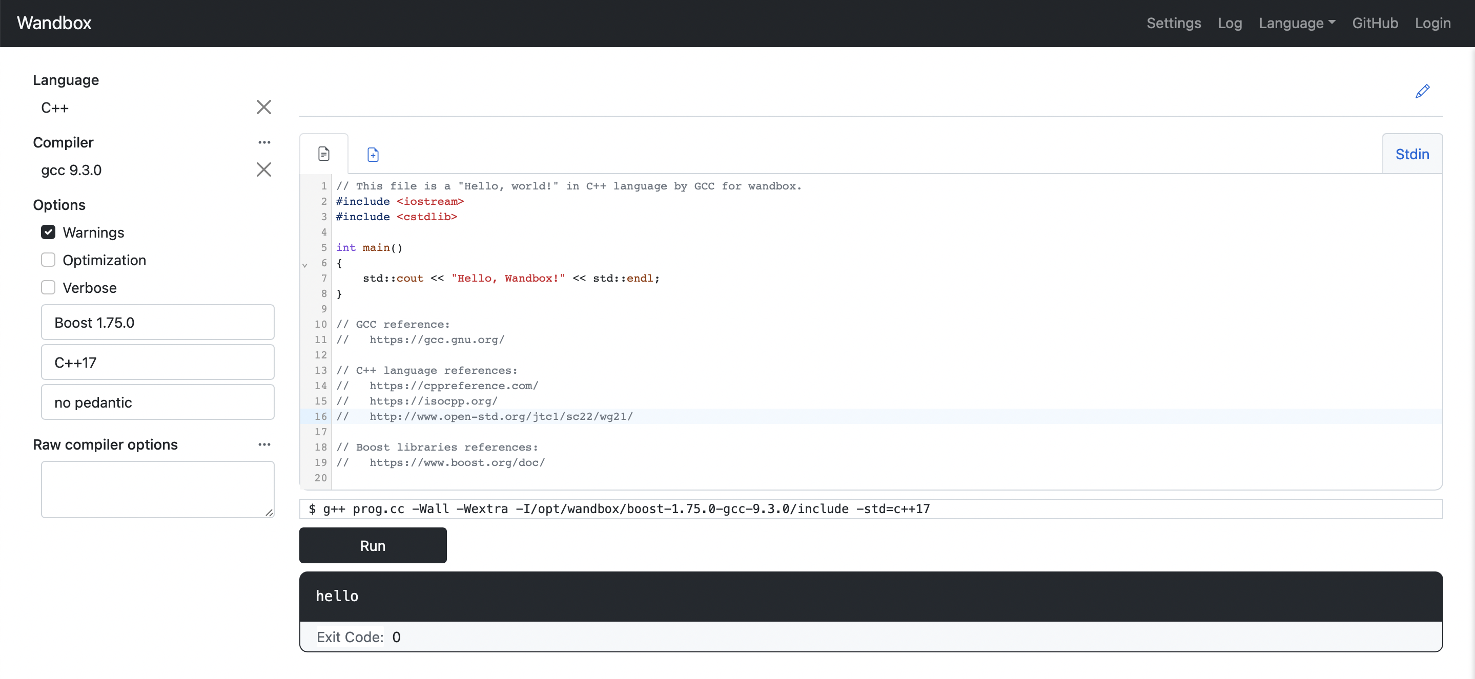Click the 'int main()' line in editor
This screenshot has width=1475, height=679.
[370, 248]
